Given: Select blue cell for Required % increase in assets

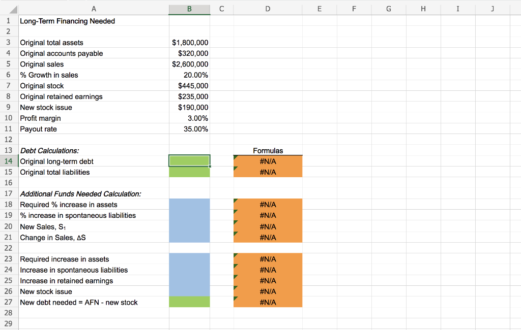Looking at the screenshot, I should point(189,204).
